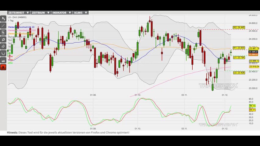Image resolution: width=260 pixels, height=146 pixels.
Task: Open the Zeiteinheit dropdown menu
Action: click(x=19, y=13)
